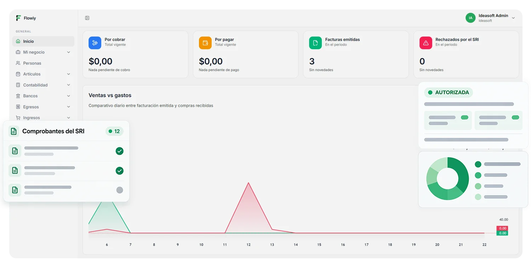Viewport: 531px width, 265px height.
Task: Collapse the sidebar with the panel toggle icon
Action: (87, 18)
